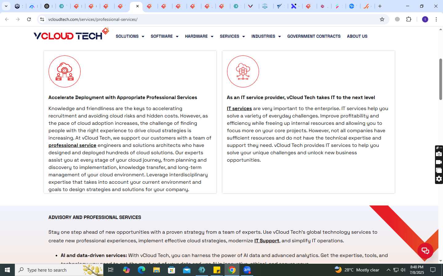This screenshot has height=276, width=443.
Task: Expand the HARDWARE navigation dropdown
Action: [199, 36]
